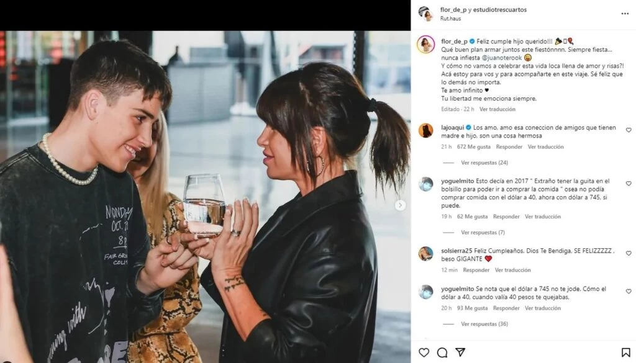View '672 Me gusta' likes on lajoaqui's comment
This screenshot has width=636, height=363.
(474, 147)
